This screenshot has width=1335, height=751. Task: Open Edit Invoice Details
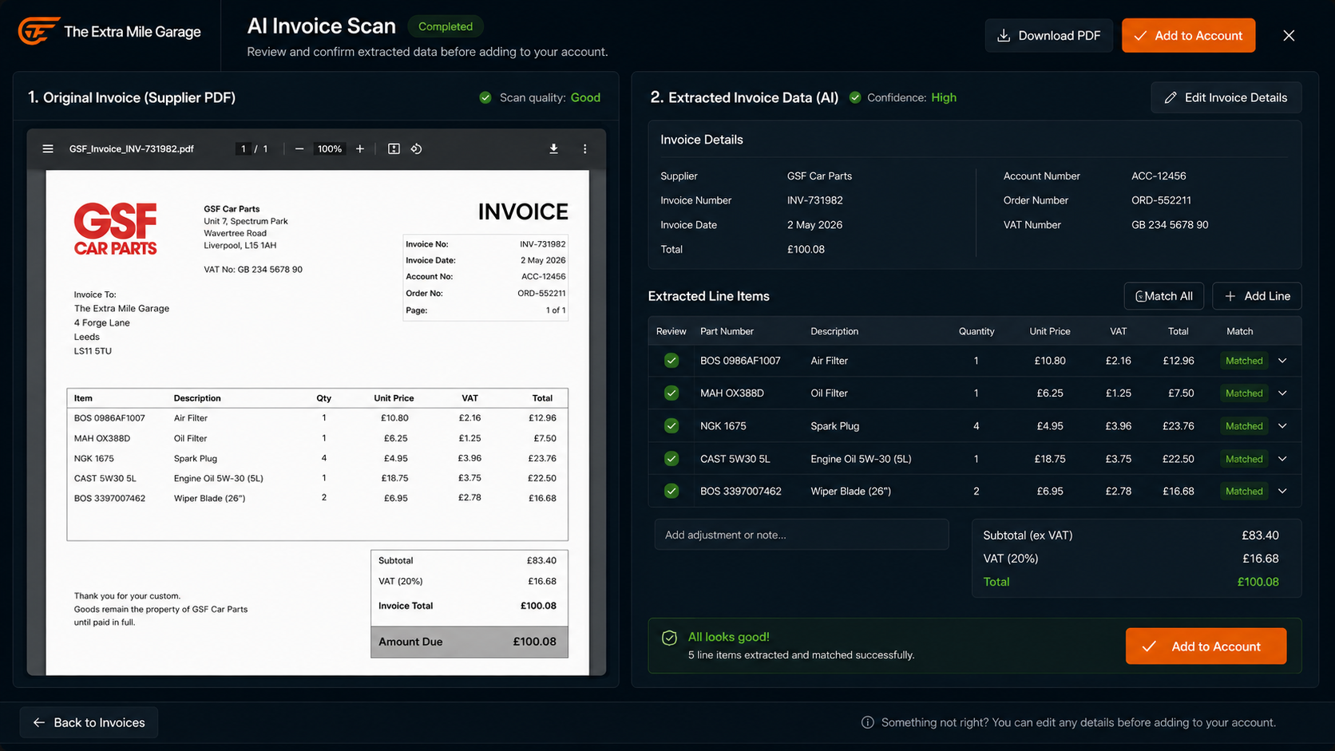[x=1226, y=97]
